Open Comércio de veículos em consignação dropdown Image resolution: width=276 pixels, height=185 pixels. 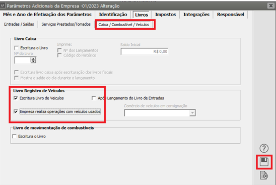[192, 113]
